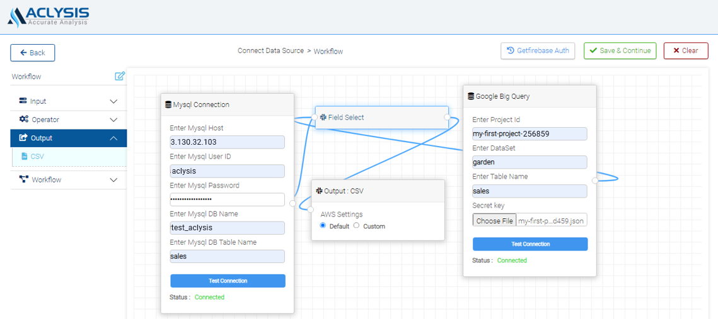This screenshot has width=718, height=319.
Task: Click the Google Big Query database icon
Action: point(471,96)
